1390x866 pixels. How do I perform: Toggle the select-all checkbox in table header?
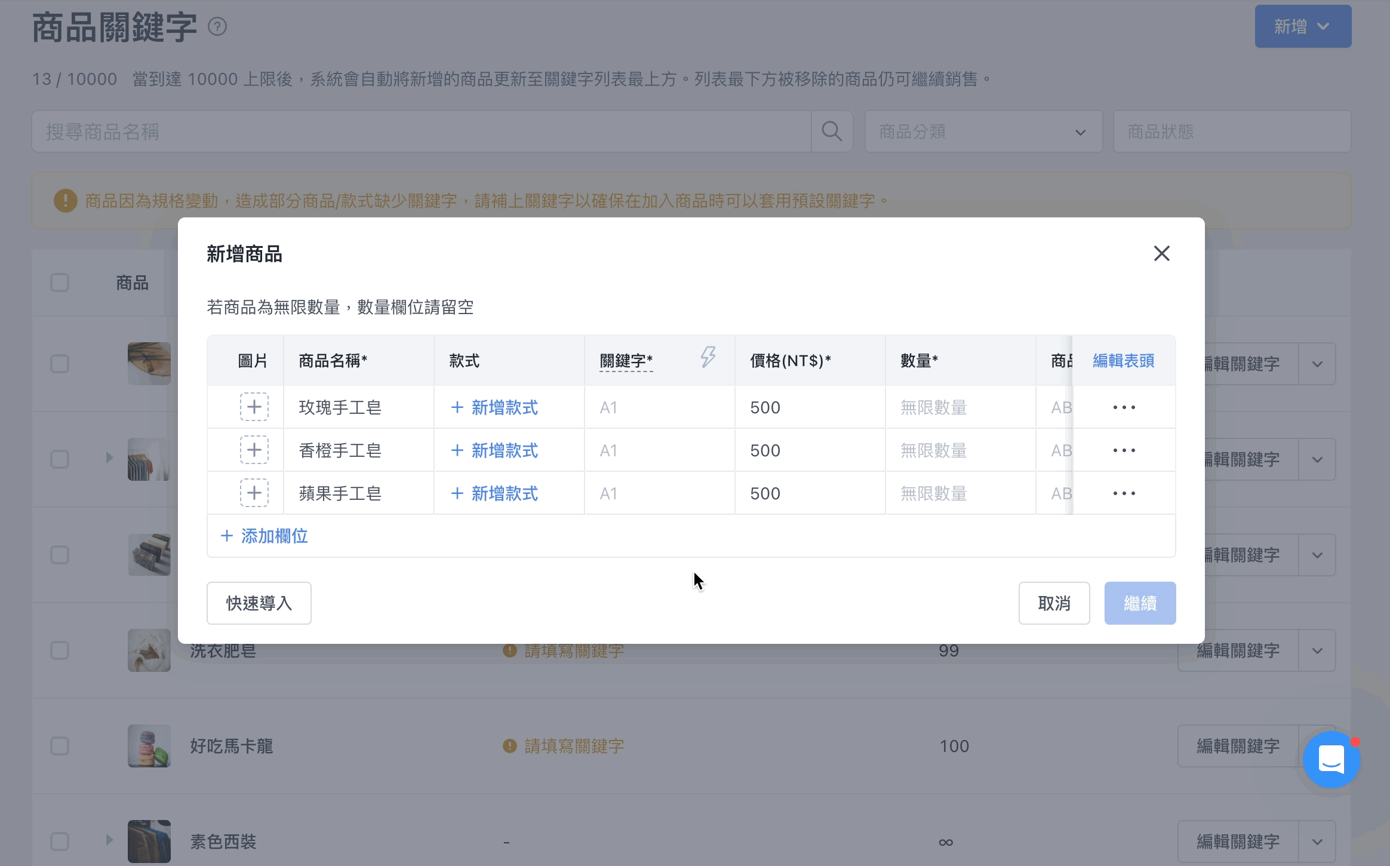pos(60,282)
